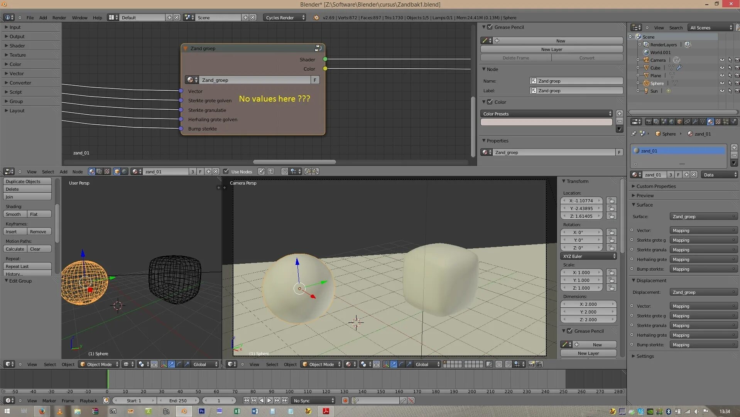Copy selected nodes to clipboard icon
Image resolution: width=740 pixels, height=417 pixels.
[x=308, y=171]
